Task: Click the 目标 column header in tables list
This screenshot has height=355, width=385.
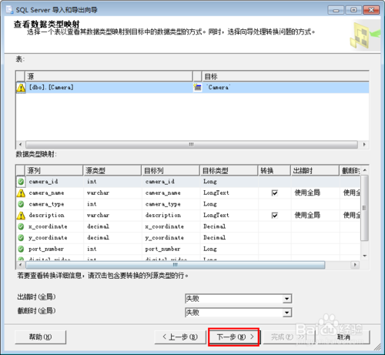Action: click(x=286, y=76)
